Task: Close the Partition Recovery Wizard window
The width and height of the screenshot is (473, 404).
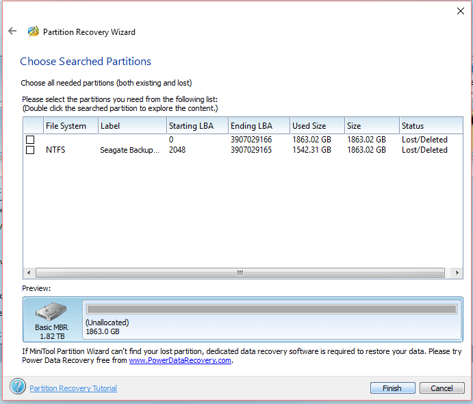Action: click(x=460, y=11)
